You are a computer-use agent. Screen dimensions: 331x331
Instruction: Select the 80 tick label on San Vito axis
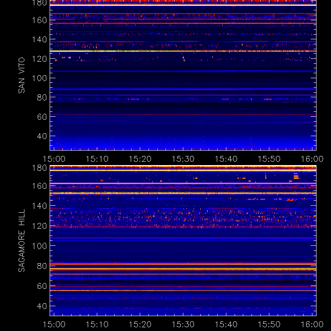42,98
